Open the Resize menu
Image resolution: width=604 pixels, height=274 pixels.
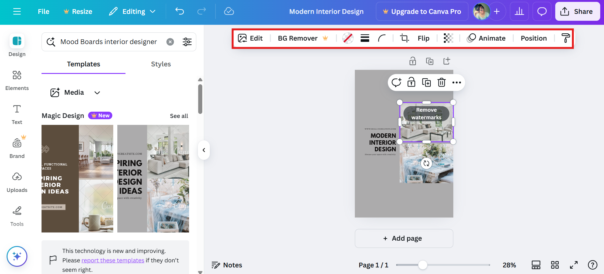click(78, 12)
